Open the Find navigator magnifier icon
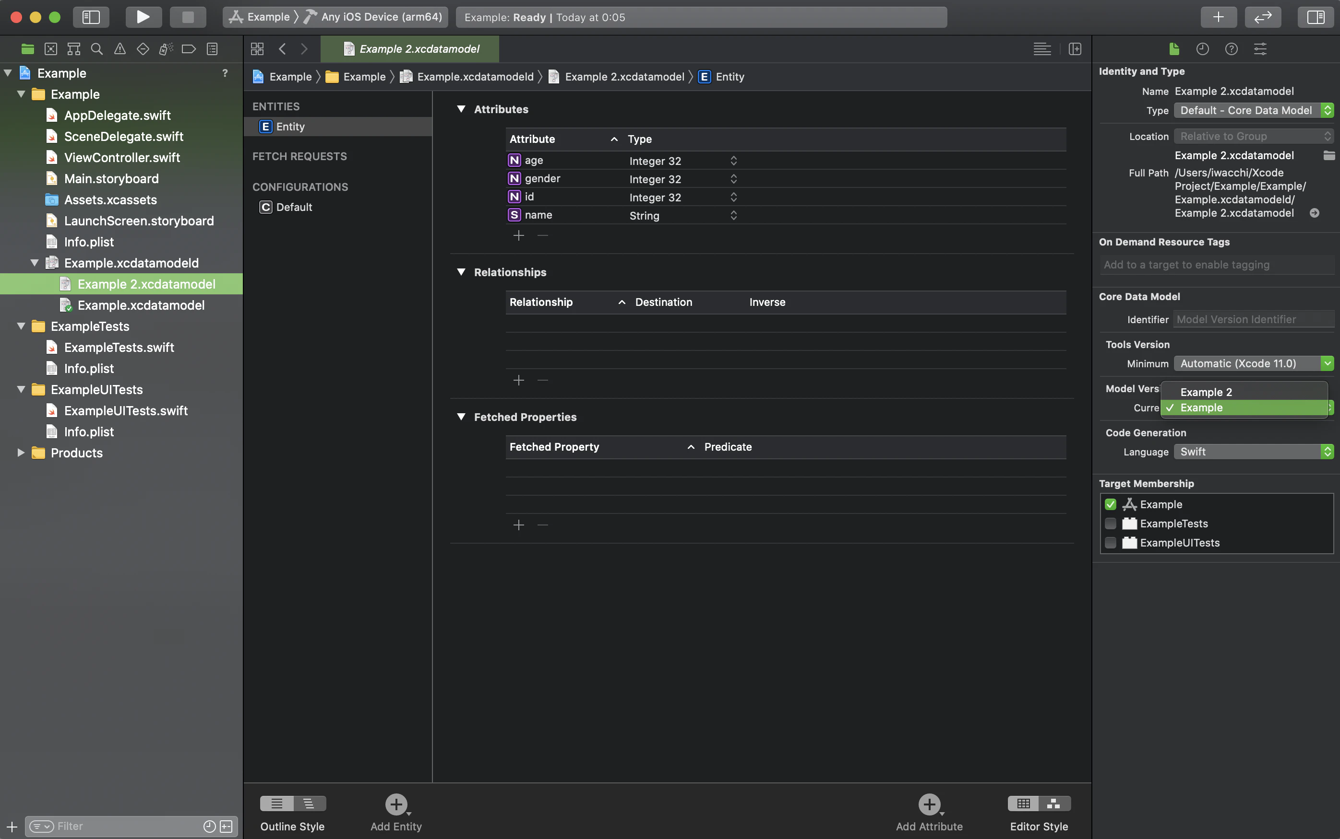 [x=96, y=49]
